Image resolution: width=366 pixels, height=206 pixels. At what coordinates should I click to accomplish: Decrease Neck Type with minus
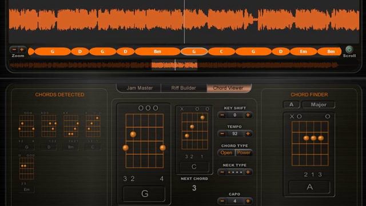(222, 172)
